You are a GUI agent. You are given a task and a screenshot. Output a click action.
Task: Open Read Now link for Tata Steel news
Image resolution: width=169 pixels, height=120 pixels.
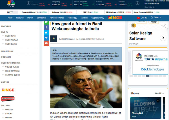[149, 7]
